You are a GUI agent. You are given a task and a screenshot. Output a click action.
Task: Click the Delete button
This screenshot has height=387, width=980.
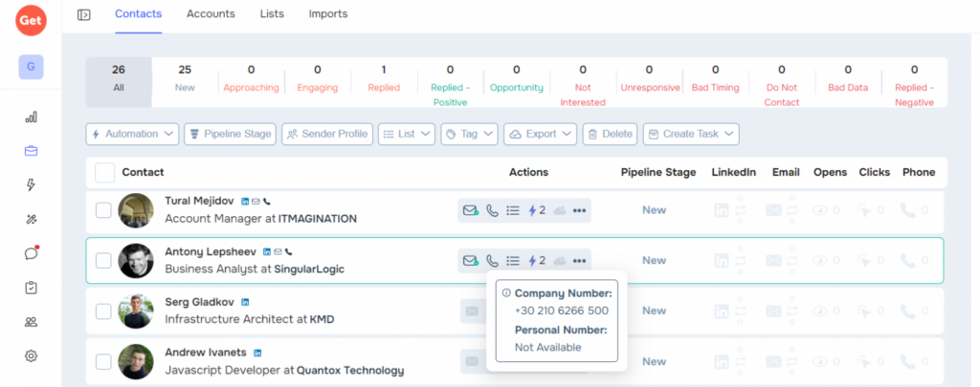click(x=609, y=135)
